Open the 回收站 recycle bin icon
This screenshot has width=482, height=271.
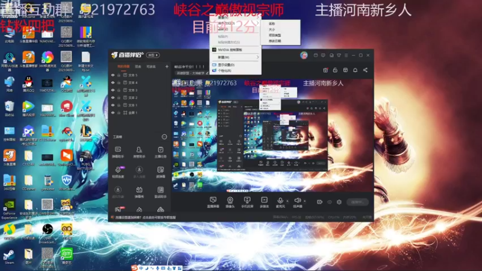coord(9,109)
